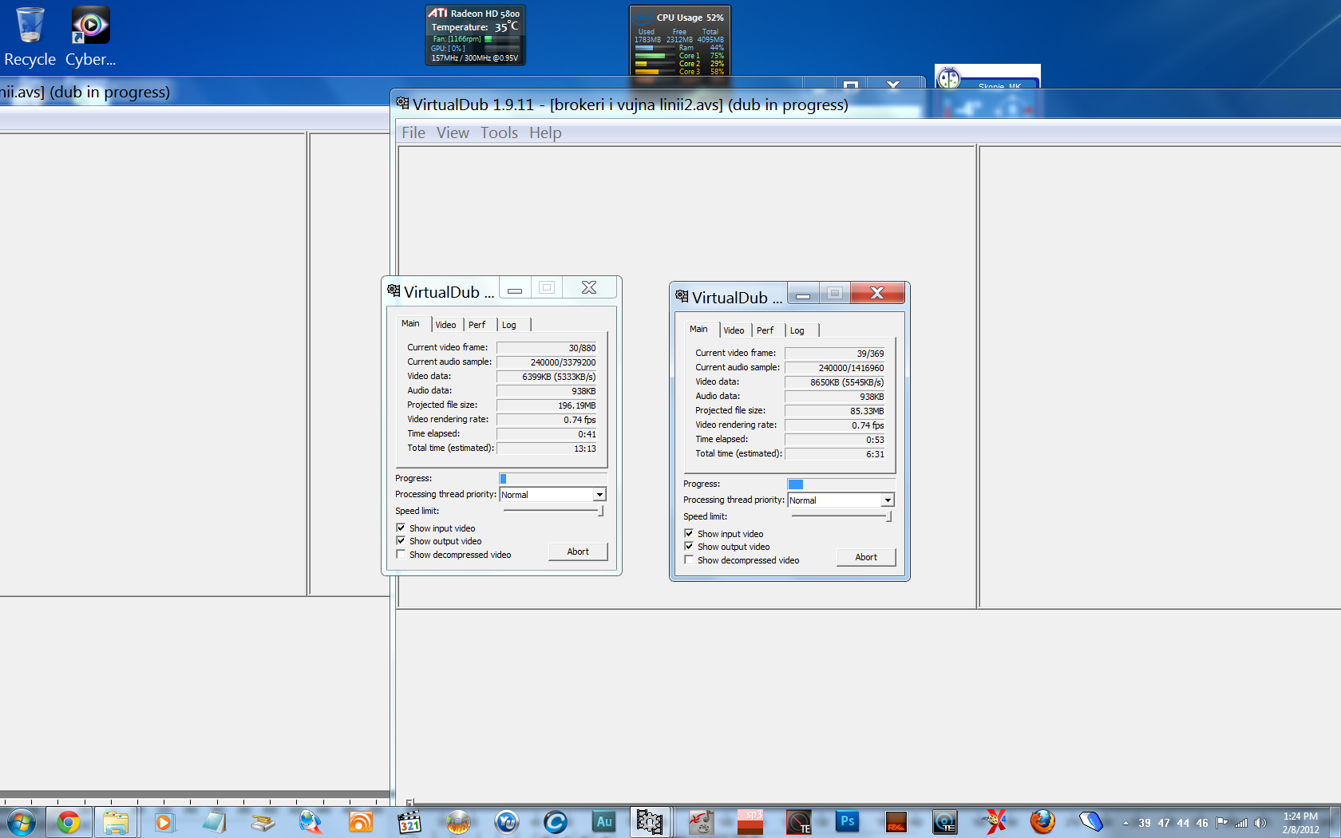Open the File menu in VirtualDub 1.9.11
This screenshot has width=1341, height=838.
pos(413,132)
